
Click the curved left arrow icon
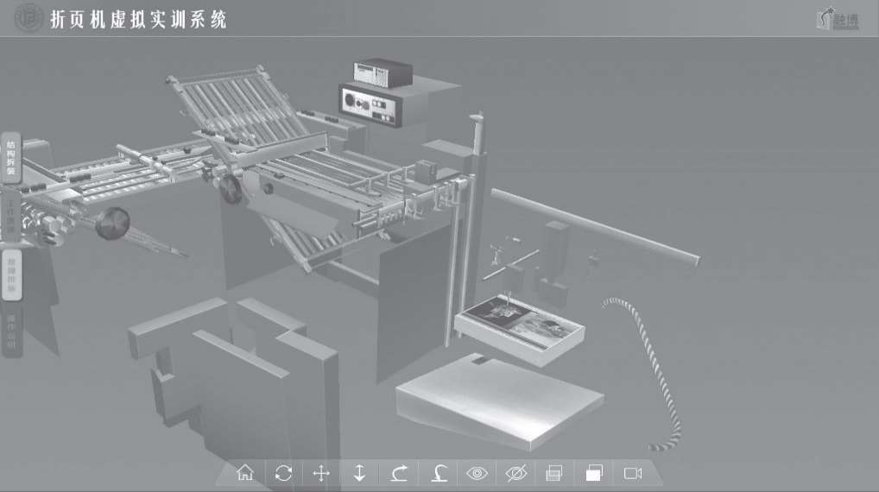click(x=438, y=473)
